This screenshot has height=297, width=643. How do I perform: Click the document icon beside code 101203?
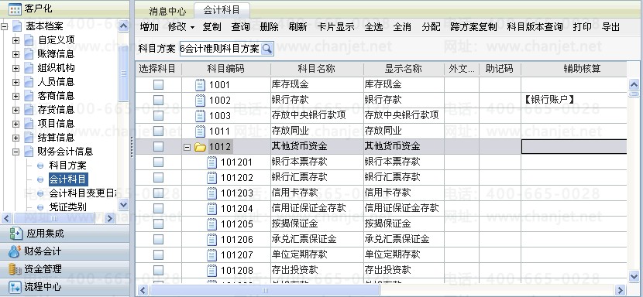(211, 193)
